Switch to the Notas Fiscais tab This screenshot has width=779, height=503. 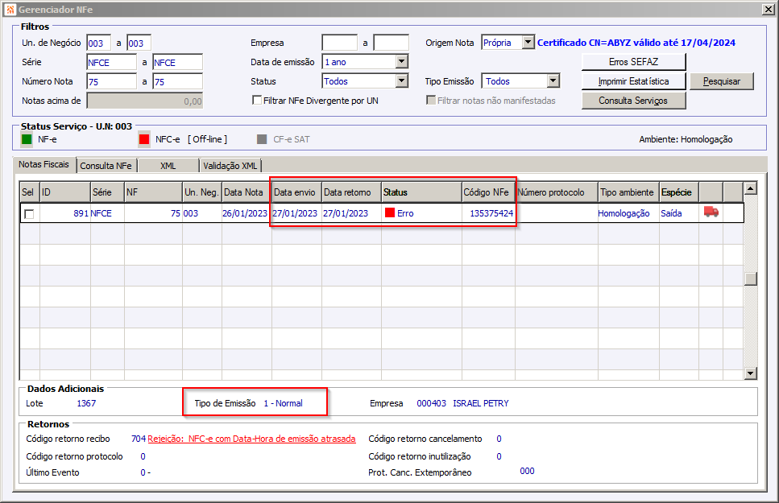pos(44,164)
